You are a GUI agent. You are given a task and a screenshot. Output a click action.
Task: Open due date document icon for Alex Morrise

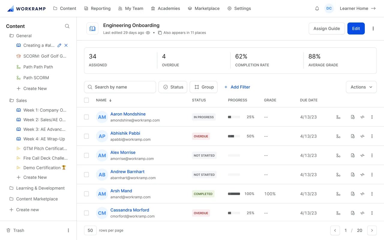(x=353, y=155)
